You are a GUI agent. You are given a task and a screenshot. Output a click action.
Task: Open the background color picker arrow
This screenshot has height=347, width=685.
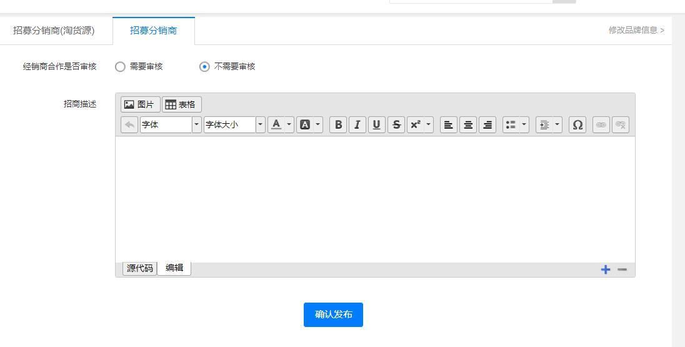point(318,125)
